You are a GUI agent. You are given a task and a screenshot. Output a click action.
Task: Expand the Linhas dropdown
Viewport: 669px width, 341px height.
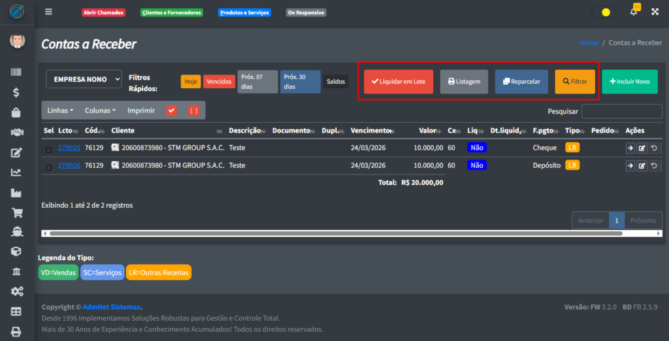point(60,110)
